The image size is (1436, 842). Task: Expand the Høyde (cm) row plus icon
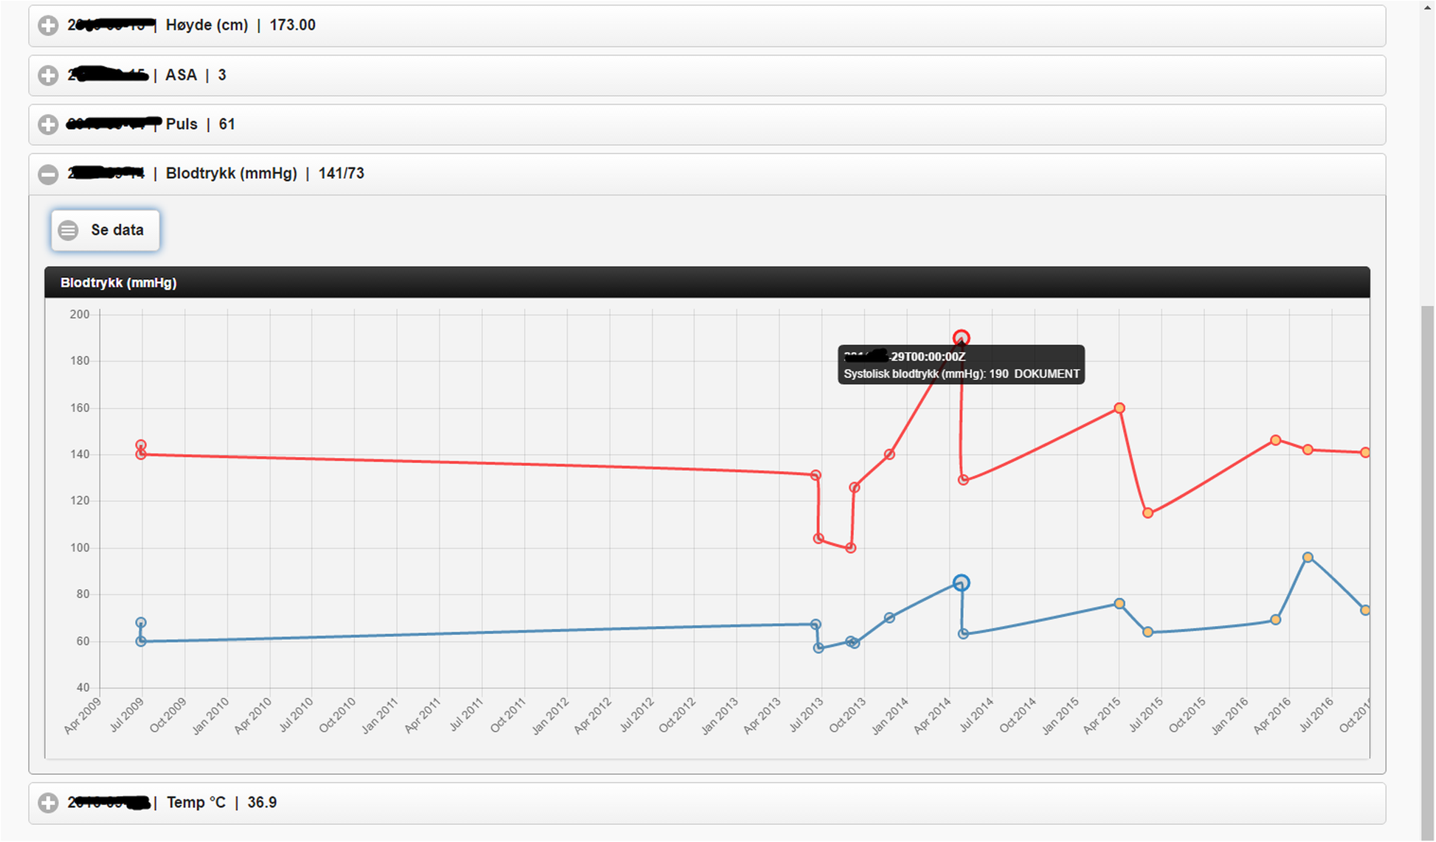48,26
